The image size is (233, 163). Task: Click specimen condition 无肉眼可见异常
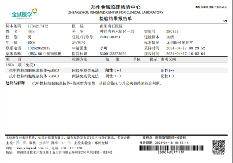[179, 43]
